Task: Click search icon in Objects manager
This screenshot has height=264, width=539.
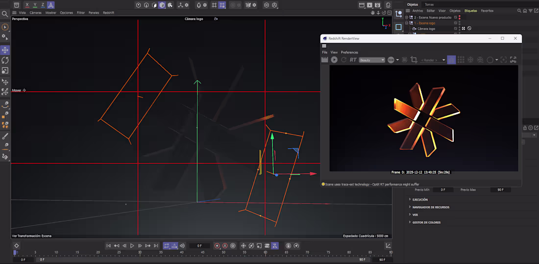Action: [519, 10]
